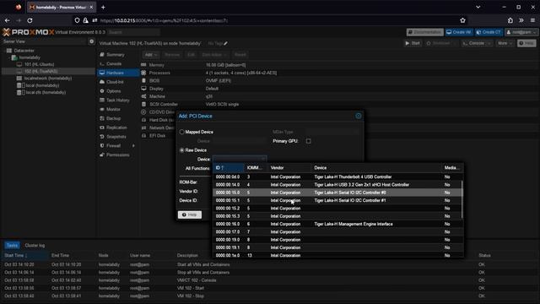Expand the Firewall submenu arrow
The width and height of the screenshot is (540, 304).
133,146
